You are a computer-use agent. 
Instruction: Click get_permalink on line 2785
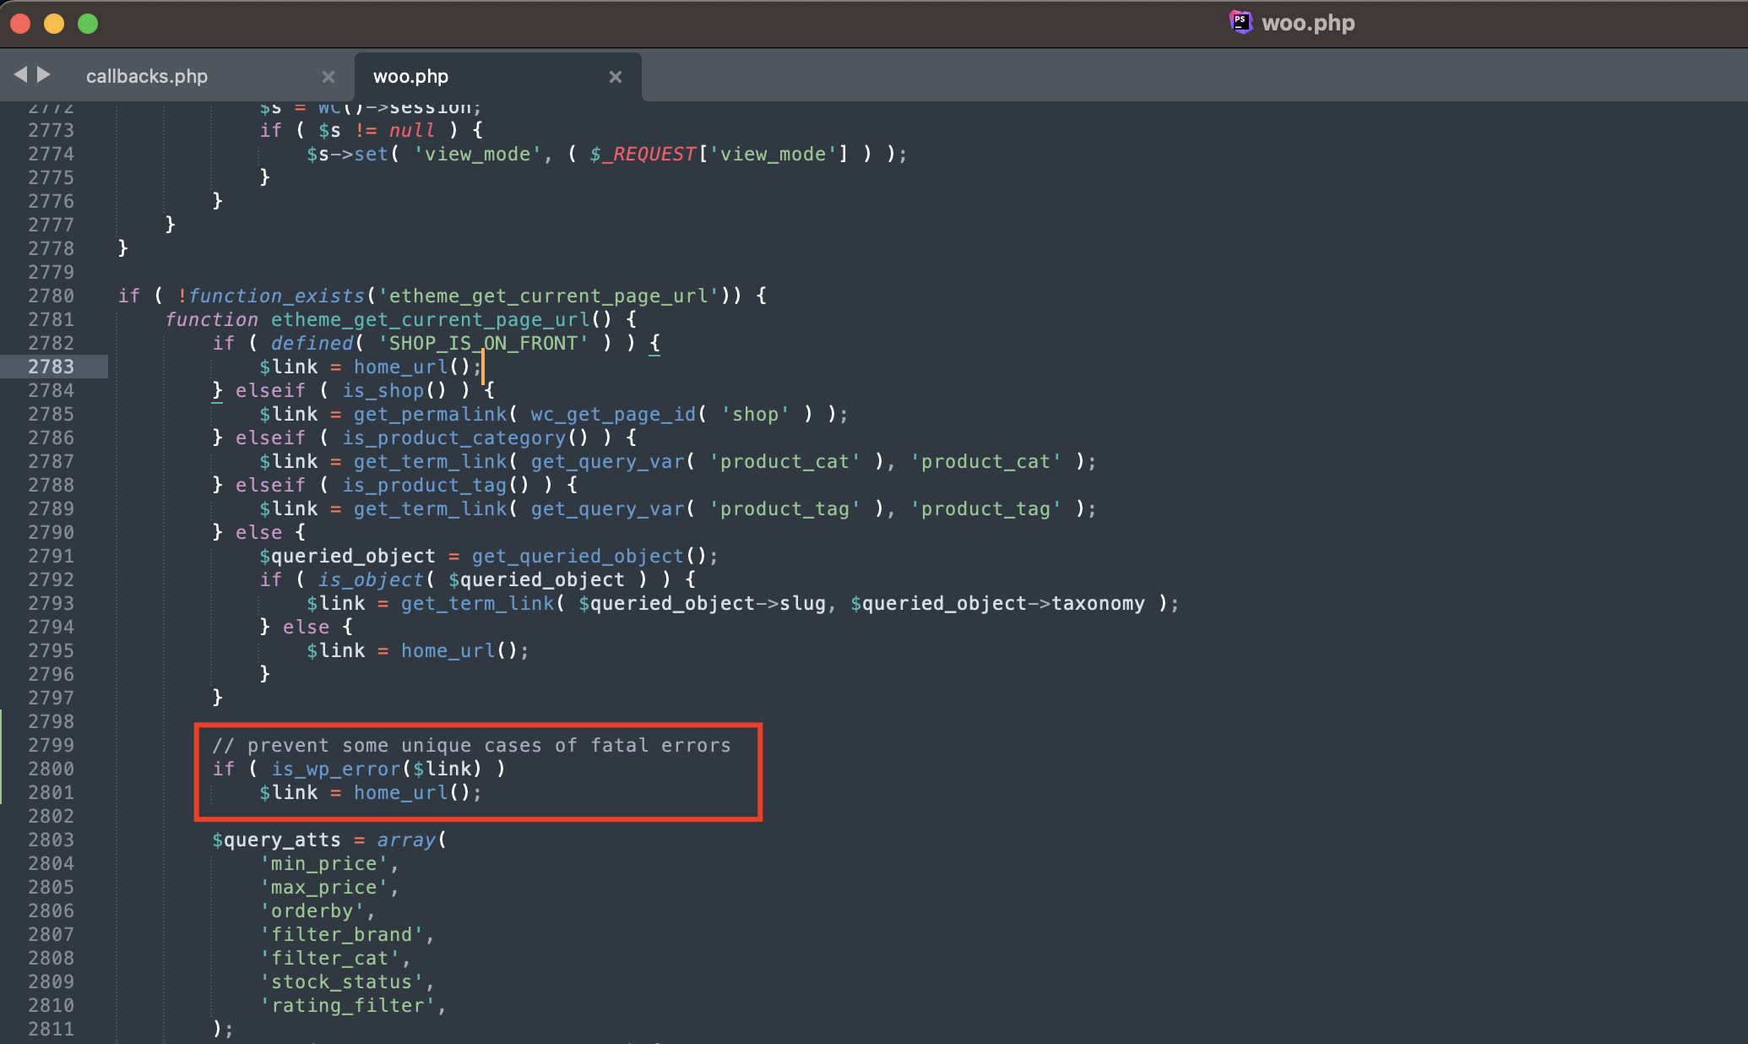point(430,414)
